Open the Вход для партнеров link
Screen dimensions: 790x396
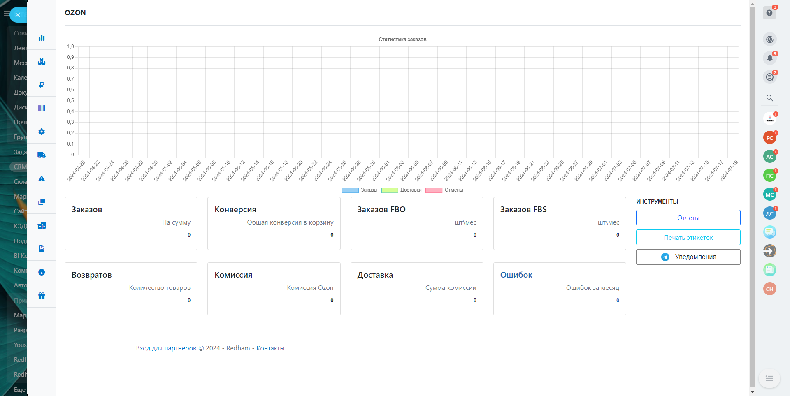166,348
